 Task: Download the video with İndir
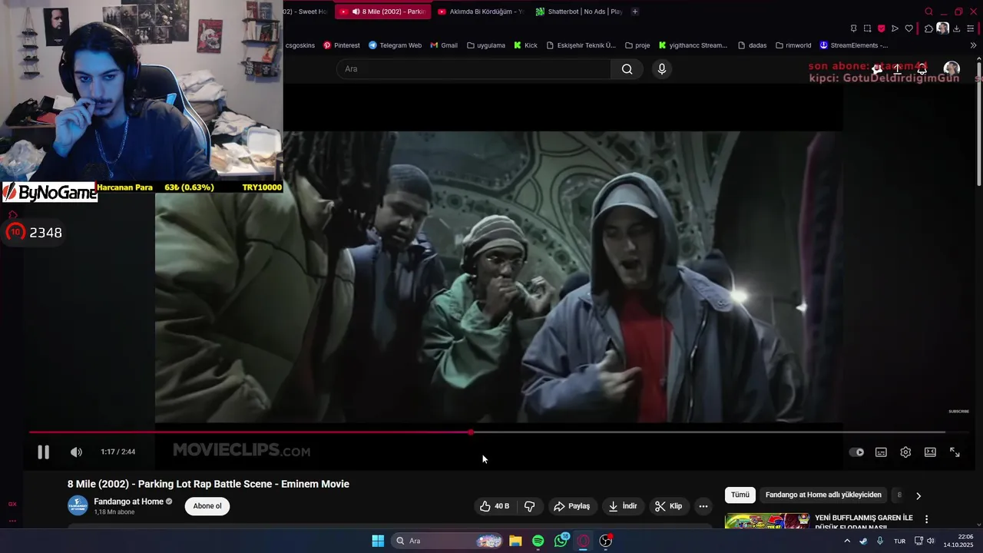(x=622, y=506)
